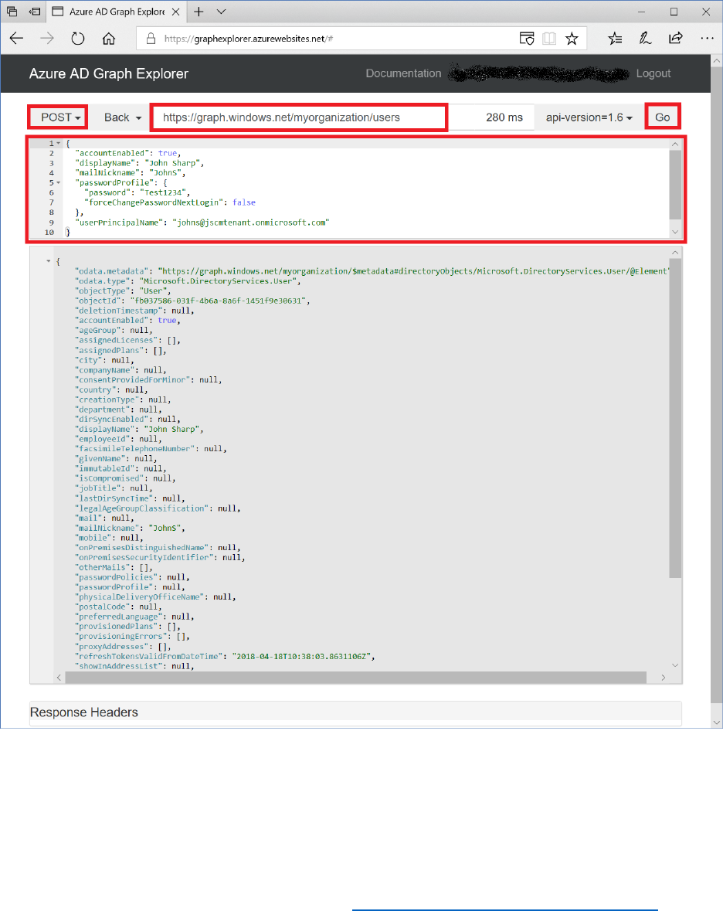Open the browser Settings and more ellipsis

pyautogui.click(x=707, y=39)
